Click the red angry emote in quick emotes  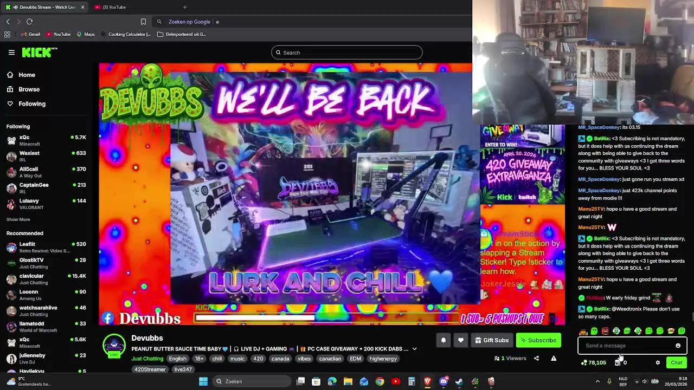tap(605, 331)
